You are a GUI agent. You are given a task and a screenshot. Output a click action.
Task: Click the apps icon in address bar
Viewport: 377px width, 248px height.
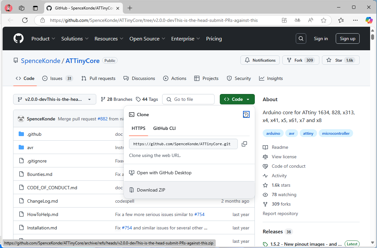284,20
